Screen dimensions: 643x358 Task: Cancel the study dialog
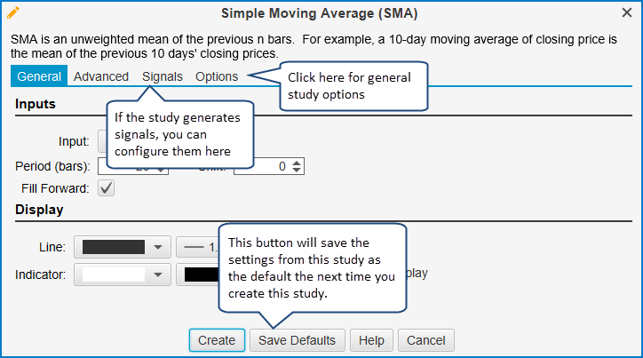(426, 340)
